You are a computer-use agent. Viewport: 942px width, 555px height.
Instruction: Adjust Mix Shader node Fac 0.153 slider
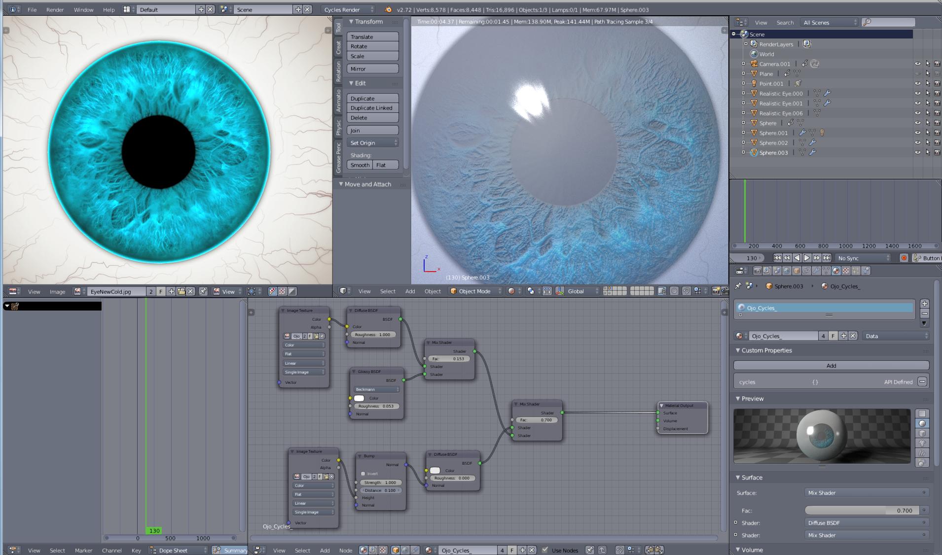(x=449, y=359)
